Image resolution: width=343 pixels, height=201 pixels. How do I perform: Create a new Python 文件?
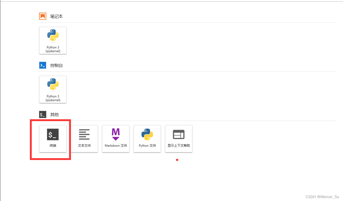(147, 139)
